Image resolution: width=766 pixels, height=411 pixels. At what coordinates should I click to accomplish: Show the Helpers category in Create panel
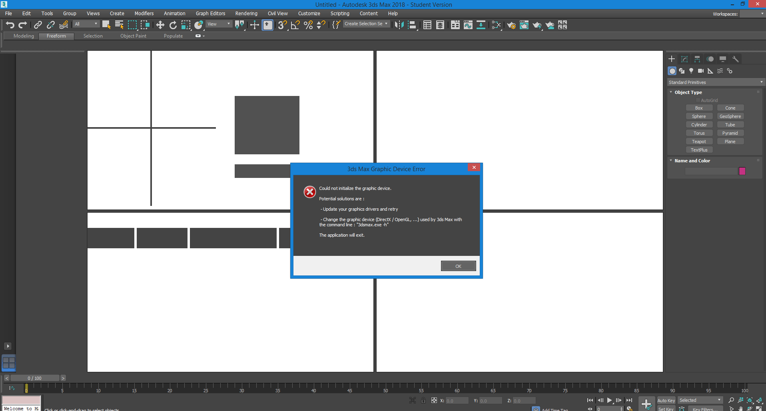710,71
